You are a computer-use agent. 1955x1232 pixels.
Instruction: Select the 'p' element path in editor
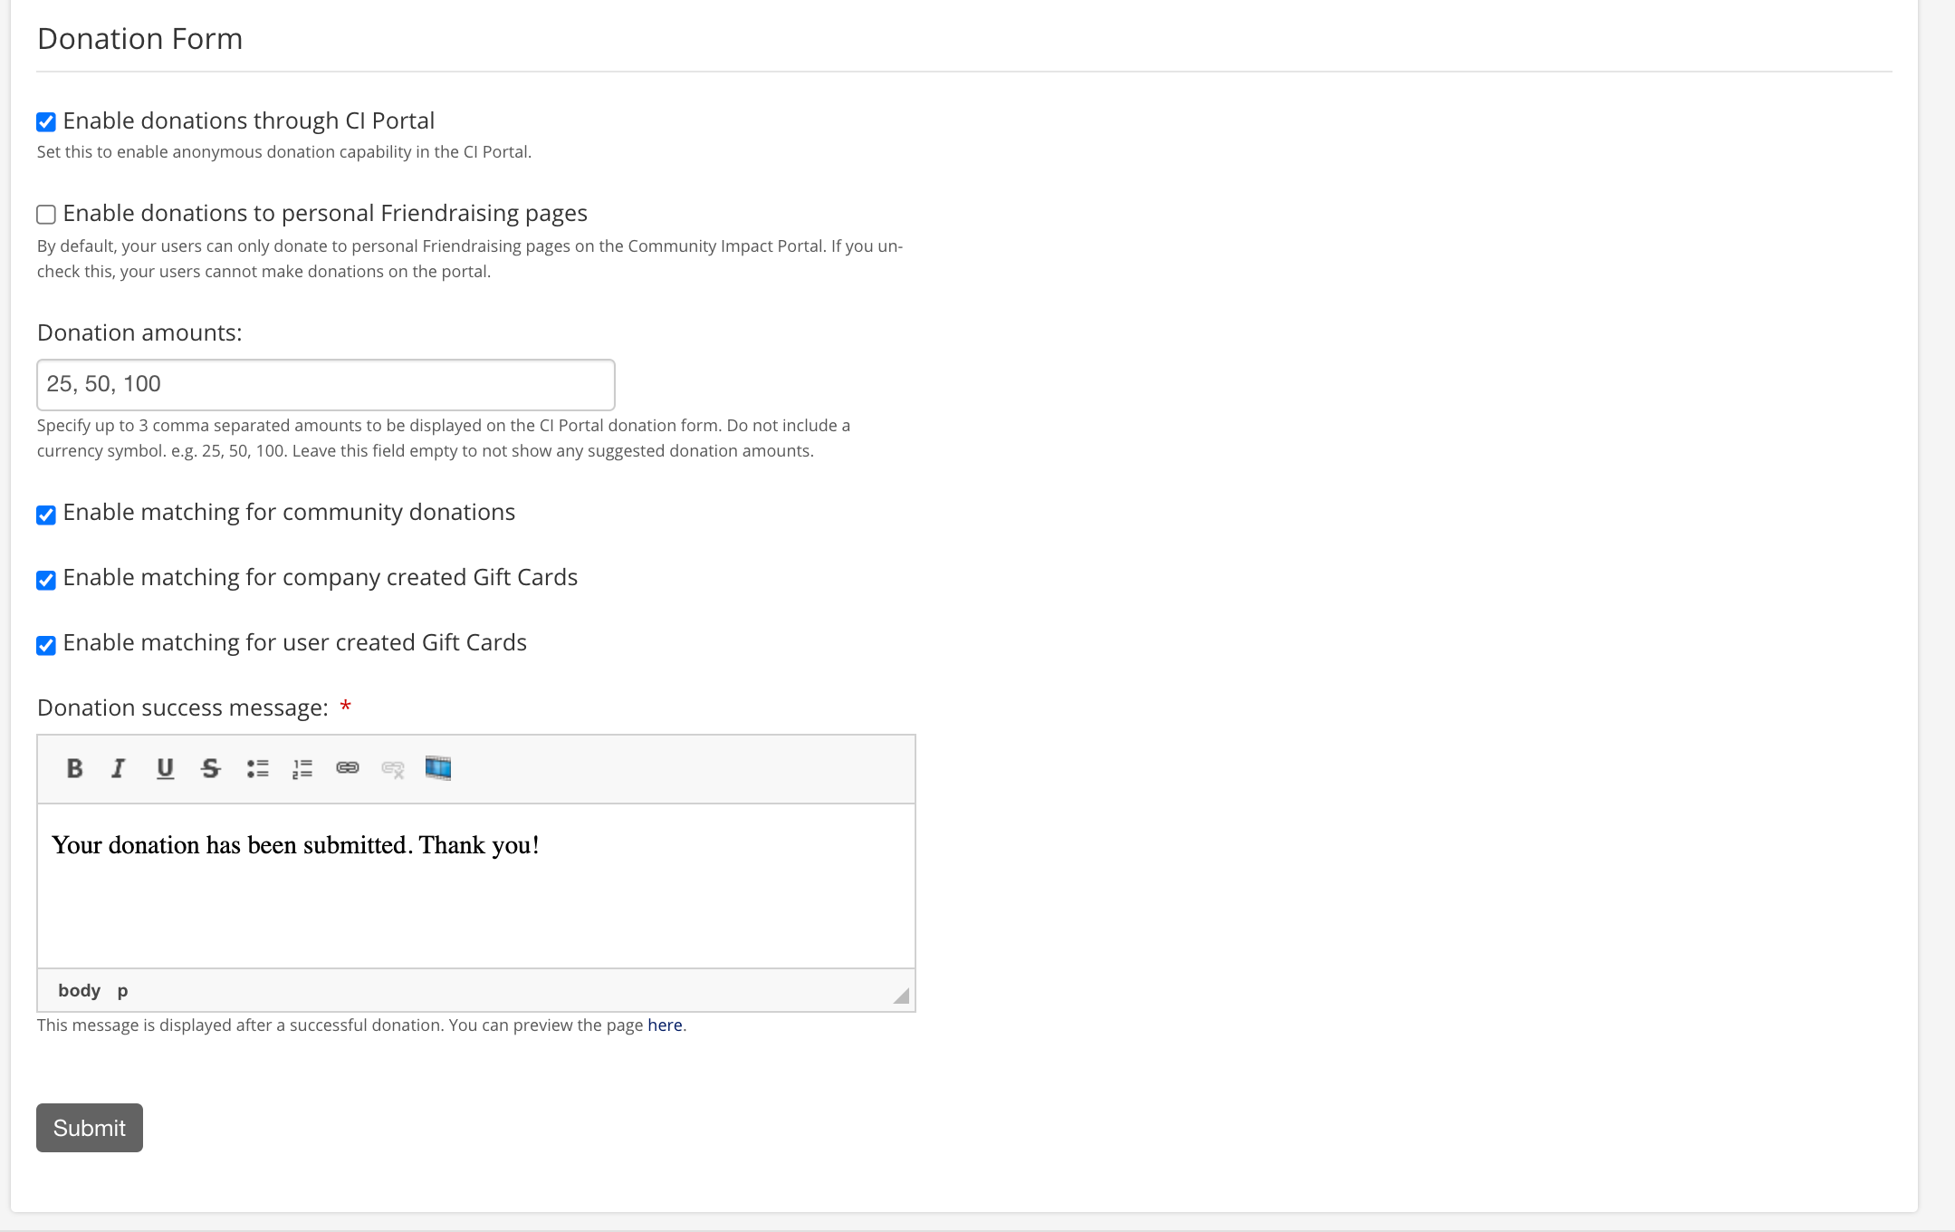122,991
